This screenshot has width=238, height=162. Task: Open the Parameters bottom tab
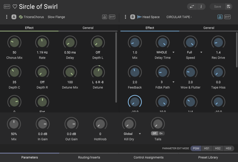tap(30, 157)
